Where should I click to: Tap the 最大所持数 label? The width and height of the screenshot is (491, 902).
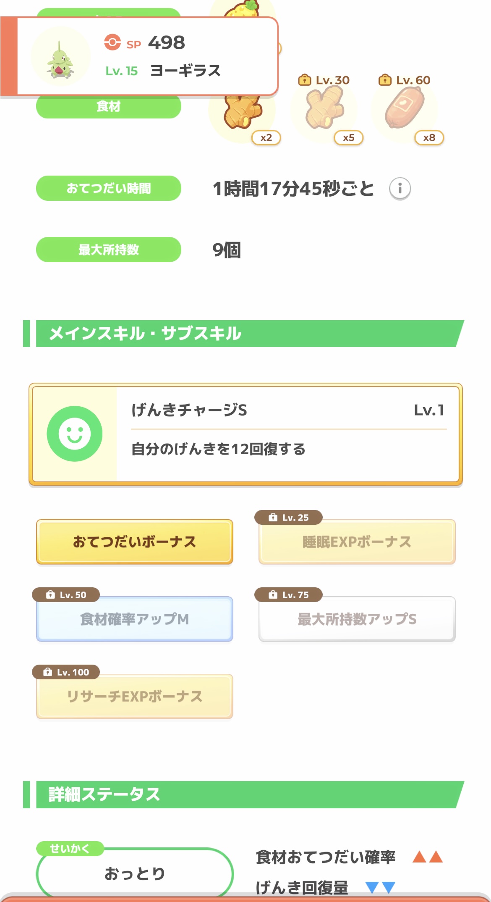(108, 250)
